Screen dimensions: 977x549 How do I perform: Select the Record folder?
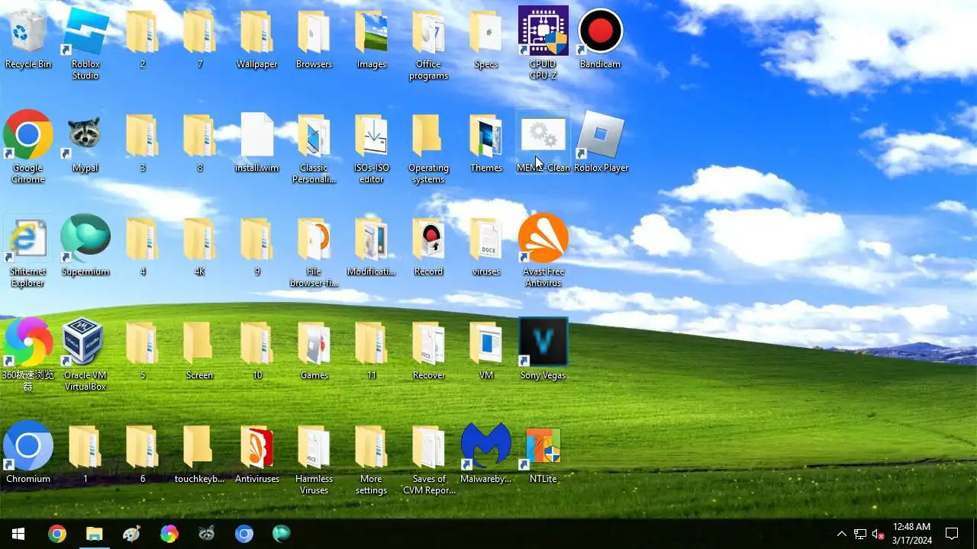click(428, 246)
